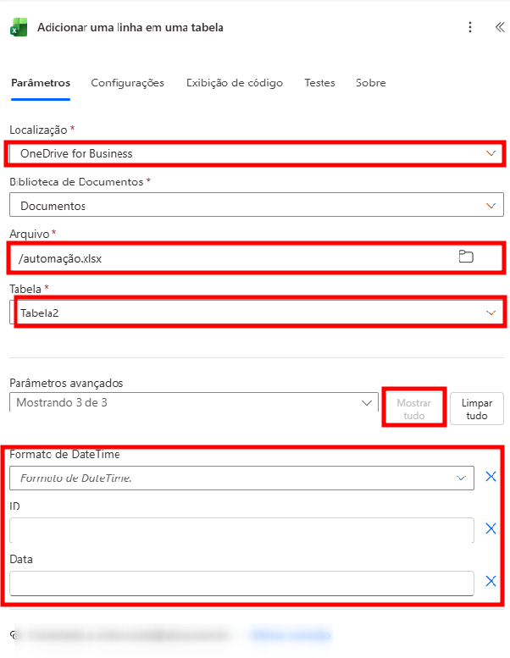The width and height of the screenshot is (510, 658).
Task: Open the file picker folder icon
Action: pyautogui.click(x=465, y=257)
